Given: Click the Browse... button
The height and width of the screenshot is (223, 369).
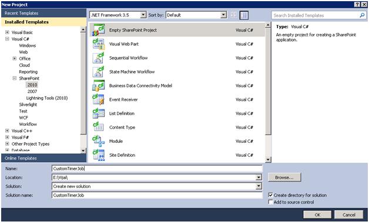Looking at the screenshot, I should [x=284, y=177].
